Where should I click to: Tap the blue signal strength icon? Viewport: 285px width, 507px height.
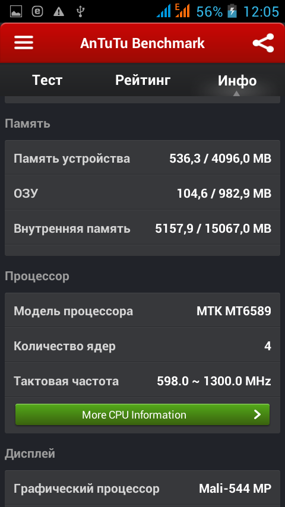[163, 12]
